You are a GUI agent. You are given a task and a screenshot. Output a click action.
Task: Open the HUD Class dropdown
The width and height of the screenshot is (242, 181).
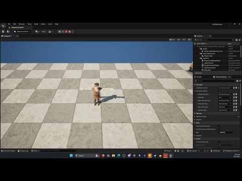pos(225,98)
